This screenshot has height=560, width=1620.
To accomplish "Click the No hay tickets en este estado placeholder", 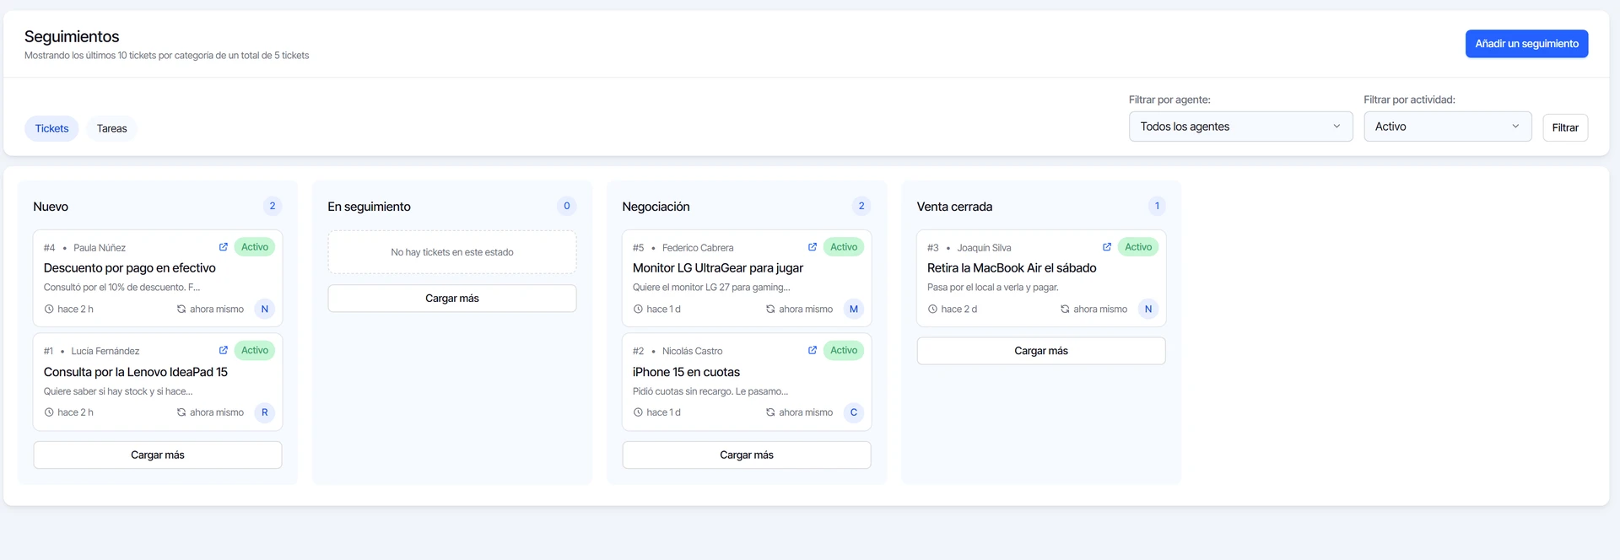I will point(452,252).
